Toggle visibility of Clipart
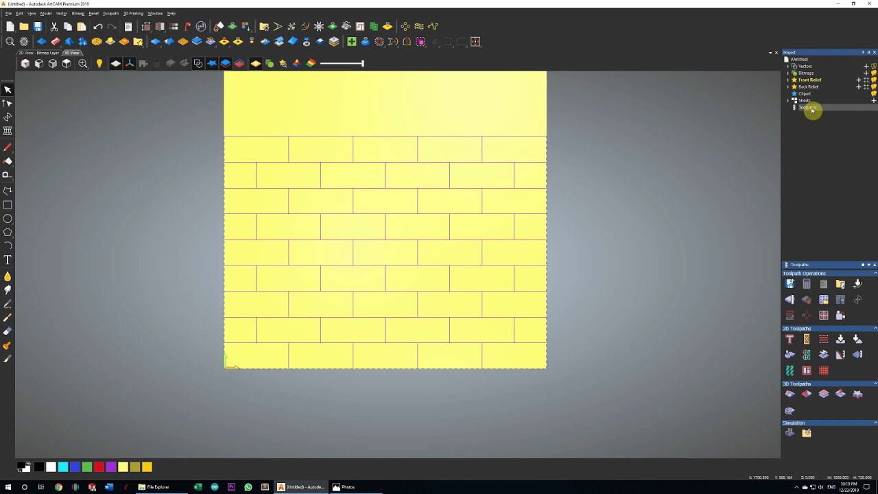Screen dimensions: 878x494 [x=874, y=93]
